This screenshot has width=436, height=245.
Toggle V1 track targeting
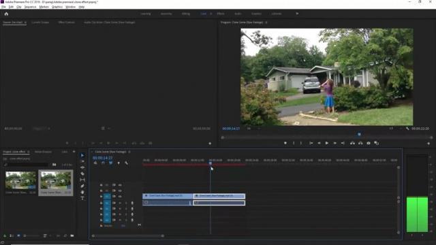pos(107,197)
